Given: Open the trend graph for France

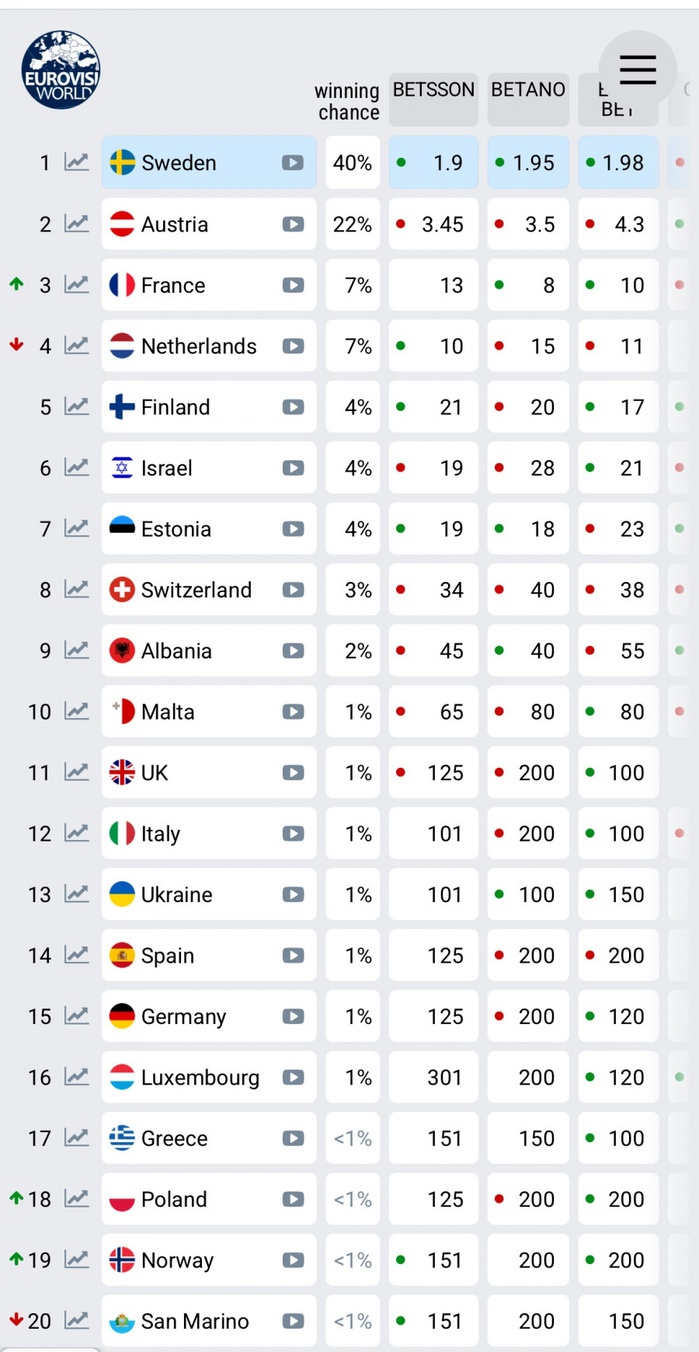Looking at the screenshot, I should pos(76,285).
